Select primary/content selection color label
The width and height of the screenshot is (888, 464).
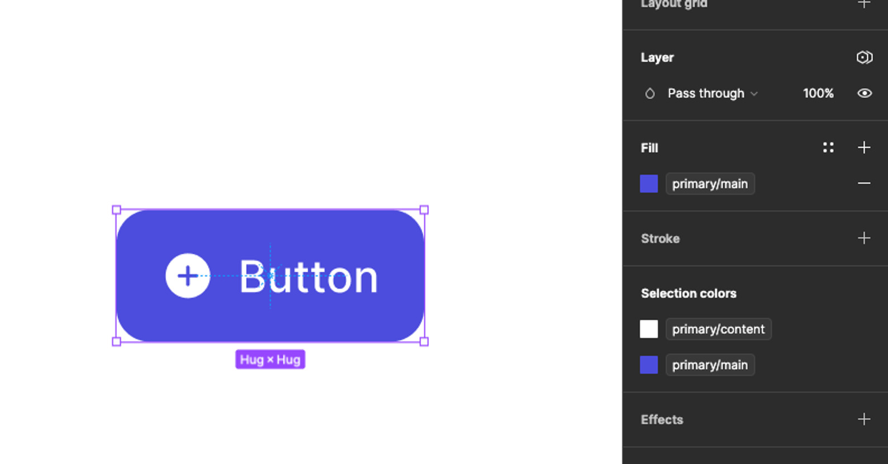pos(718,329)
